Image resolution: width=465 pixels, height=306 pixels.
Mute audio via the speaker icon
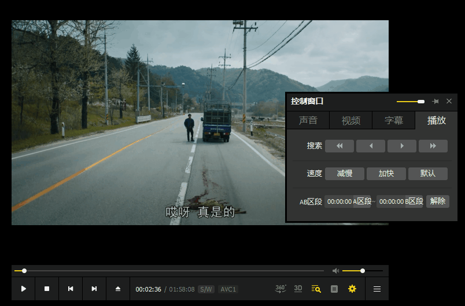point(335,271)
